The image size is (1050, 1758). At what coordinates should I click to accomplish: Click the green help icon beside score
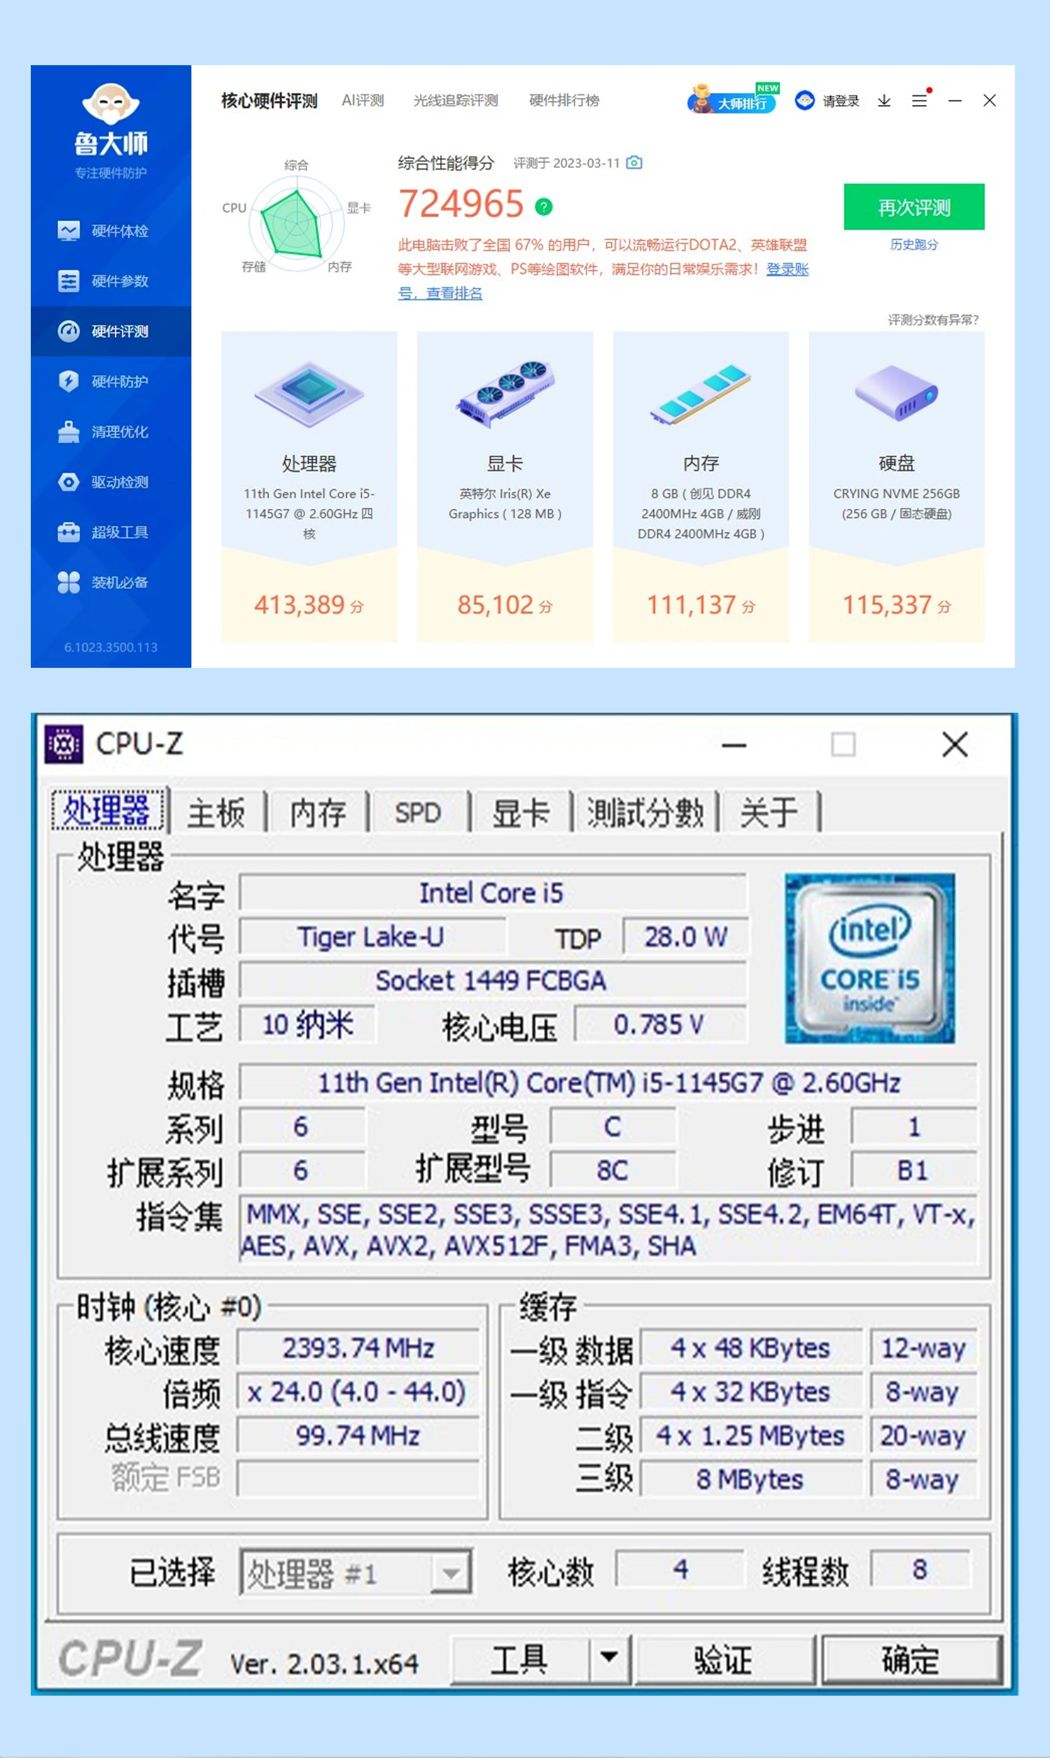[x=543, y=207]
